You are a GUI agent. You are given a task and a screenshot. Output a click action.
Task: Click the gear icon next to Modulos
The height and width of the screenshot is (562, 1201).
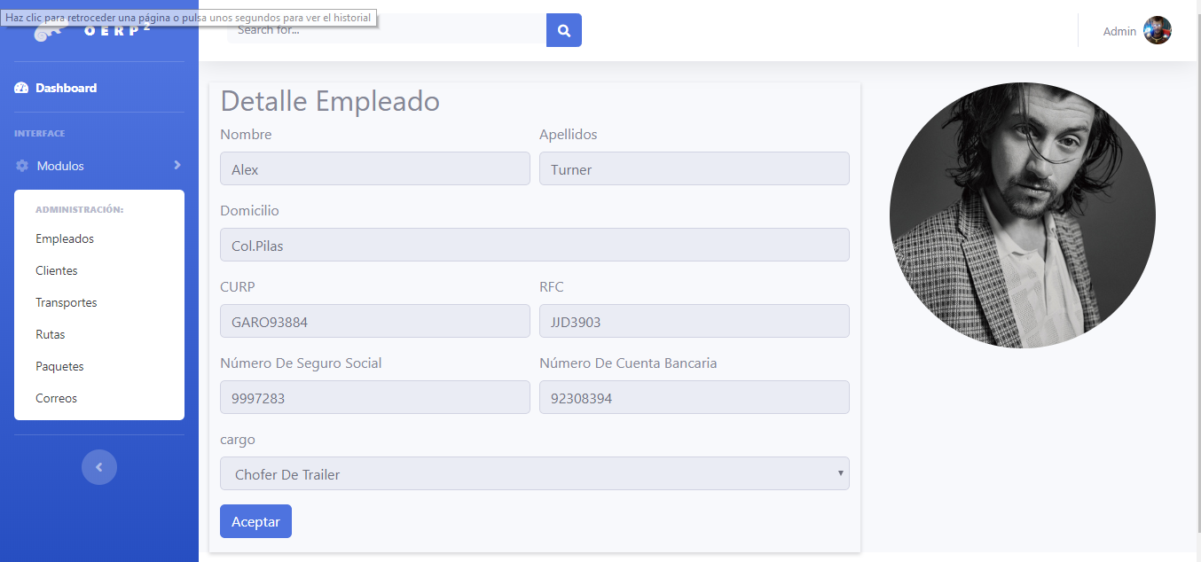coord(20,165)
